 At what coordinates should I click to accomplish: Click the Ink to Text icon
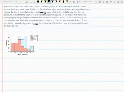pos(96,2)
